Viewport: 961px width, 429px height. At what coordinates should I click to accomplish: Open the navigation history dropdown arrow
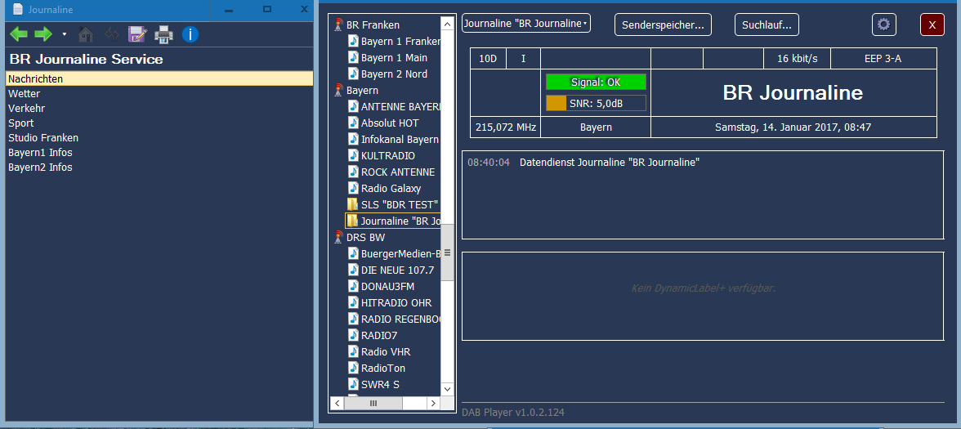(x=65, y=34)
